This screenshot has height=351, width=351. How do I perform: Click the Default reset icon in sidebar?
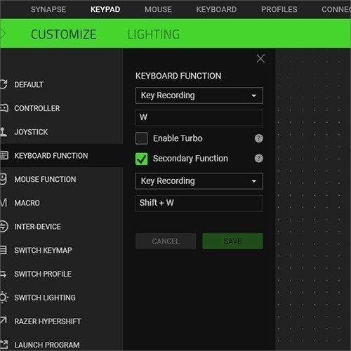pyautogui.click(x=4, y=84)
